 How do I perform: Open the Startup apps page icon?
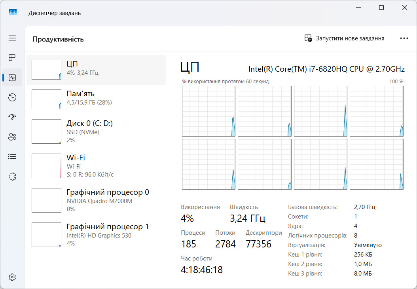point(12,117)
